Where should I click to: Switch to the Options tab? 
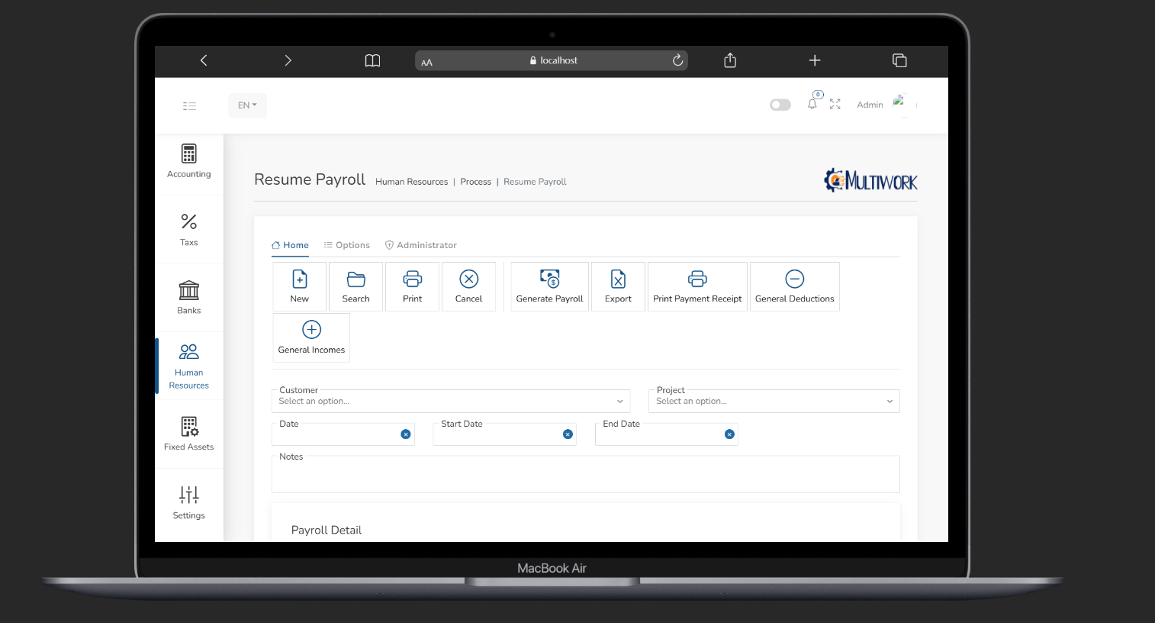click(347, 245)
